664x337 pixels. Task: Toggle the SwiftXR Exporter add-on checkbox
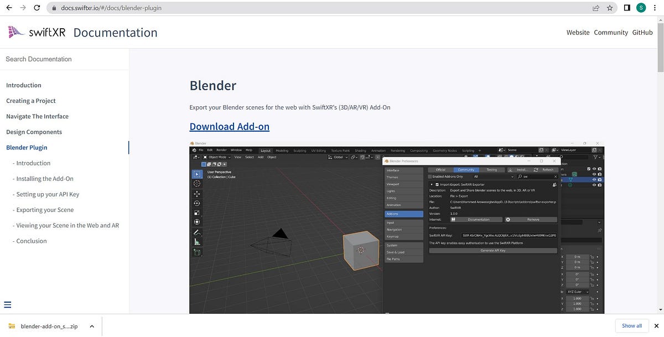[437, 184]
